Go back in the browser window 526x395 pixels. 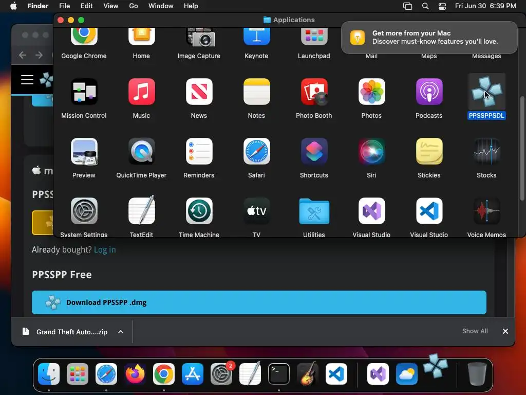point(23,55)
